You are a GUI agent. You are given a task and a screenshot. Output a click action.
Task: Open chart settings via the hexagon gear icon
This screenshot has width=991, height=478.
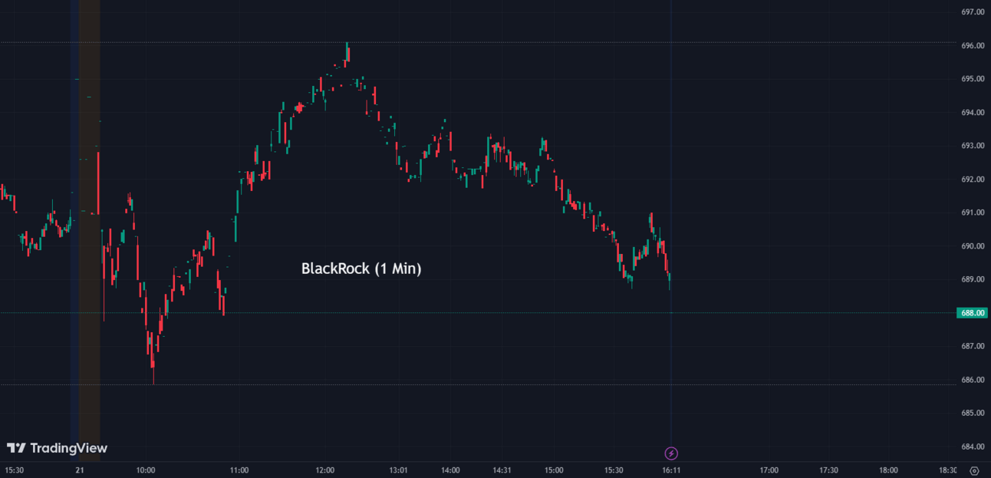pos(974,470)
